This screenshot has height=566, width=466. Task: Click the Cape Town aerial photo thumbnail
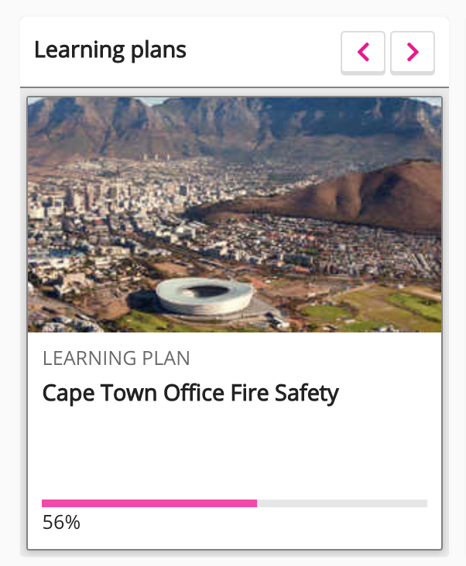234,214
